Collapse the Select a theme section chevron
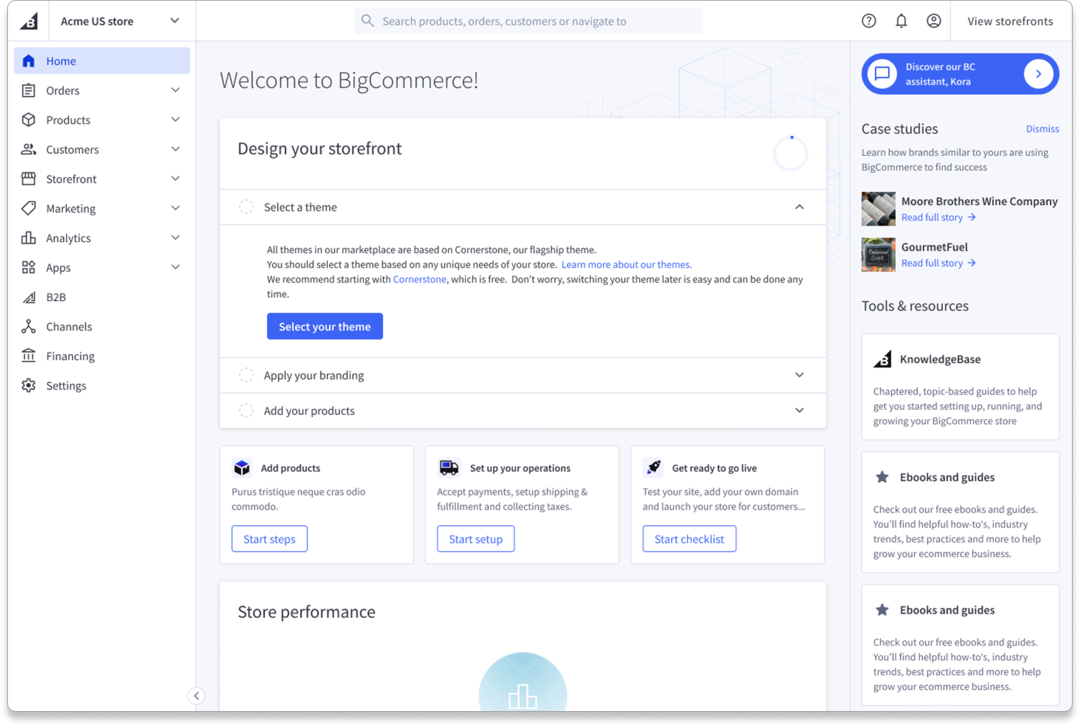1080x726 pixels. tap(799, 207)
